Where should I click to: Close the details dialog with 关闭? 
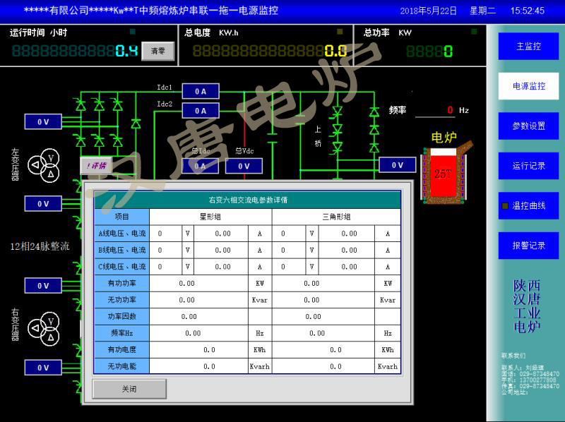[129, 389]
